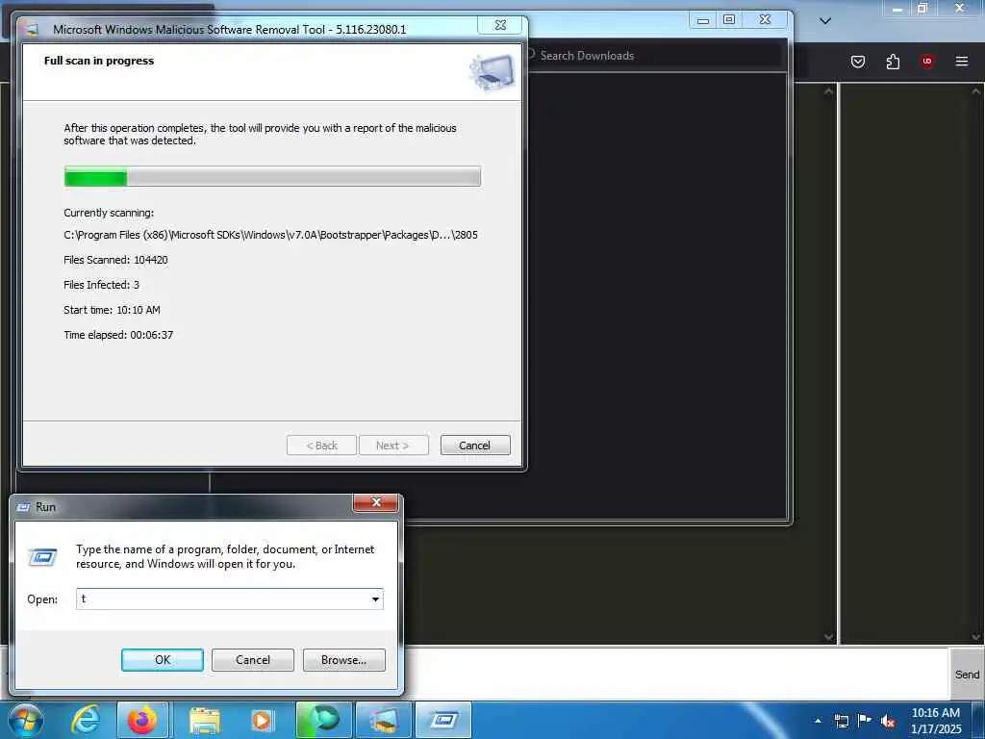Viewport: 985px width, 739px height.
Task: Cancel the Run dialog
Action: pos(253,660)
